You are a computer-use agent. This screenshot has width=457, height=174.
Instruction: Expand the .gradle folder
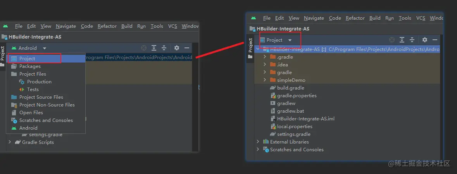(x=265, y=57)
